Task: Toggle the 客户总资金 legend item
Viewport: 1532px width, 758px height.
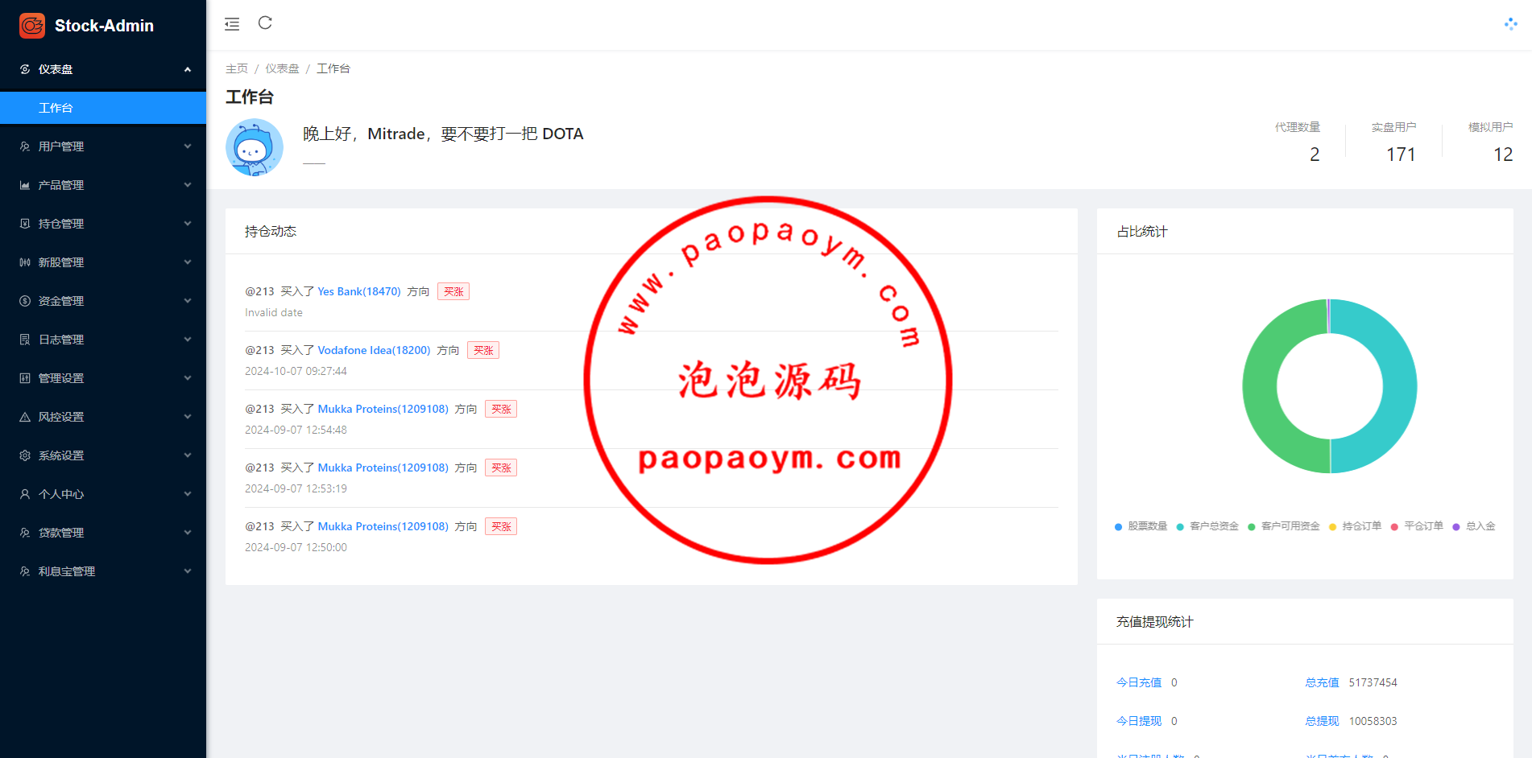Action: point(1207,526)
